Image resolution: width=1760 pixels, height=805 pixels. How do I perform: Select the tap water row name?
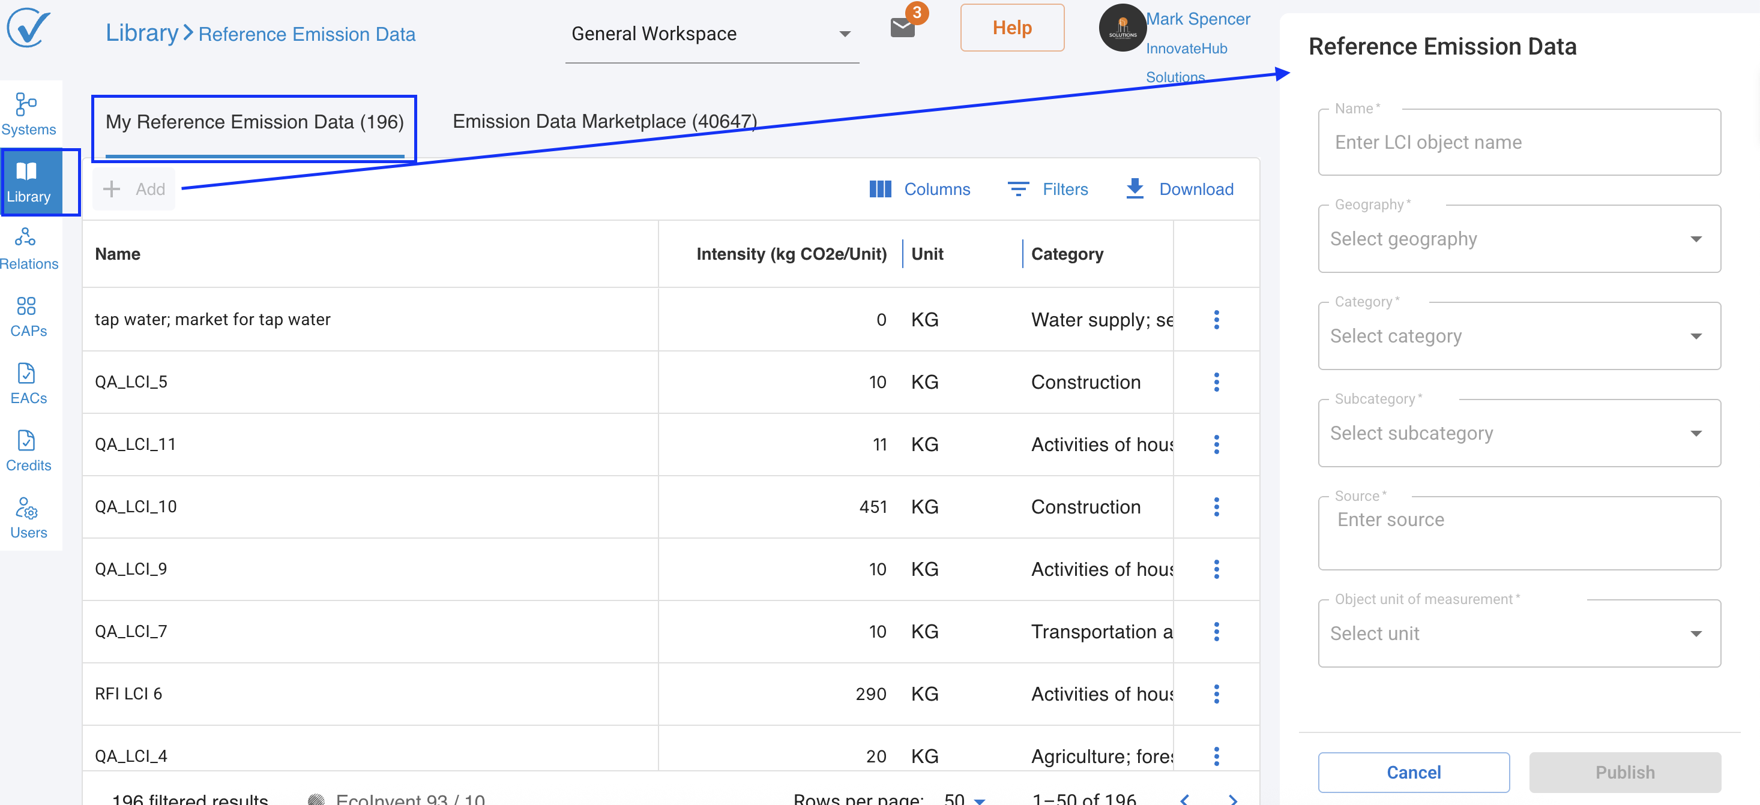click(212, 320)
